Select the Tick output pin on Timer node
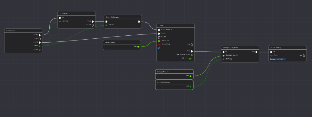 click(192, 45)
